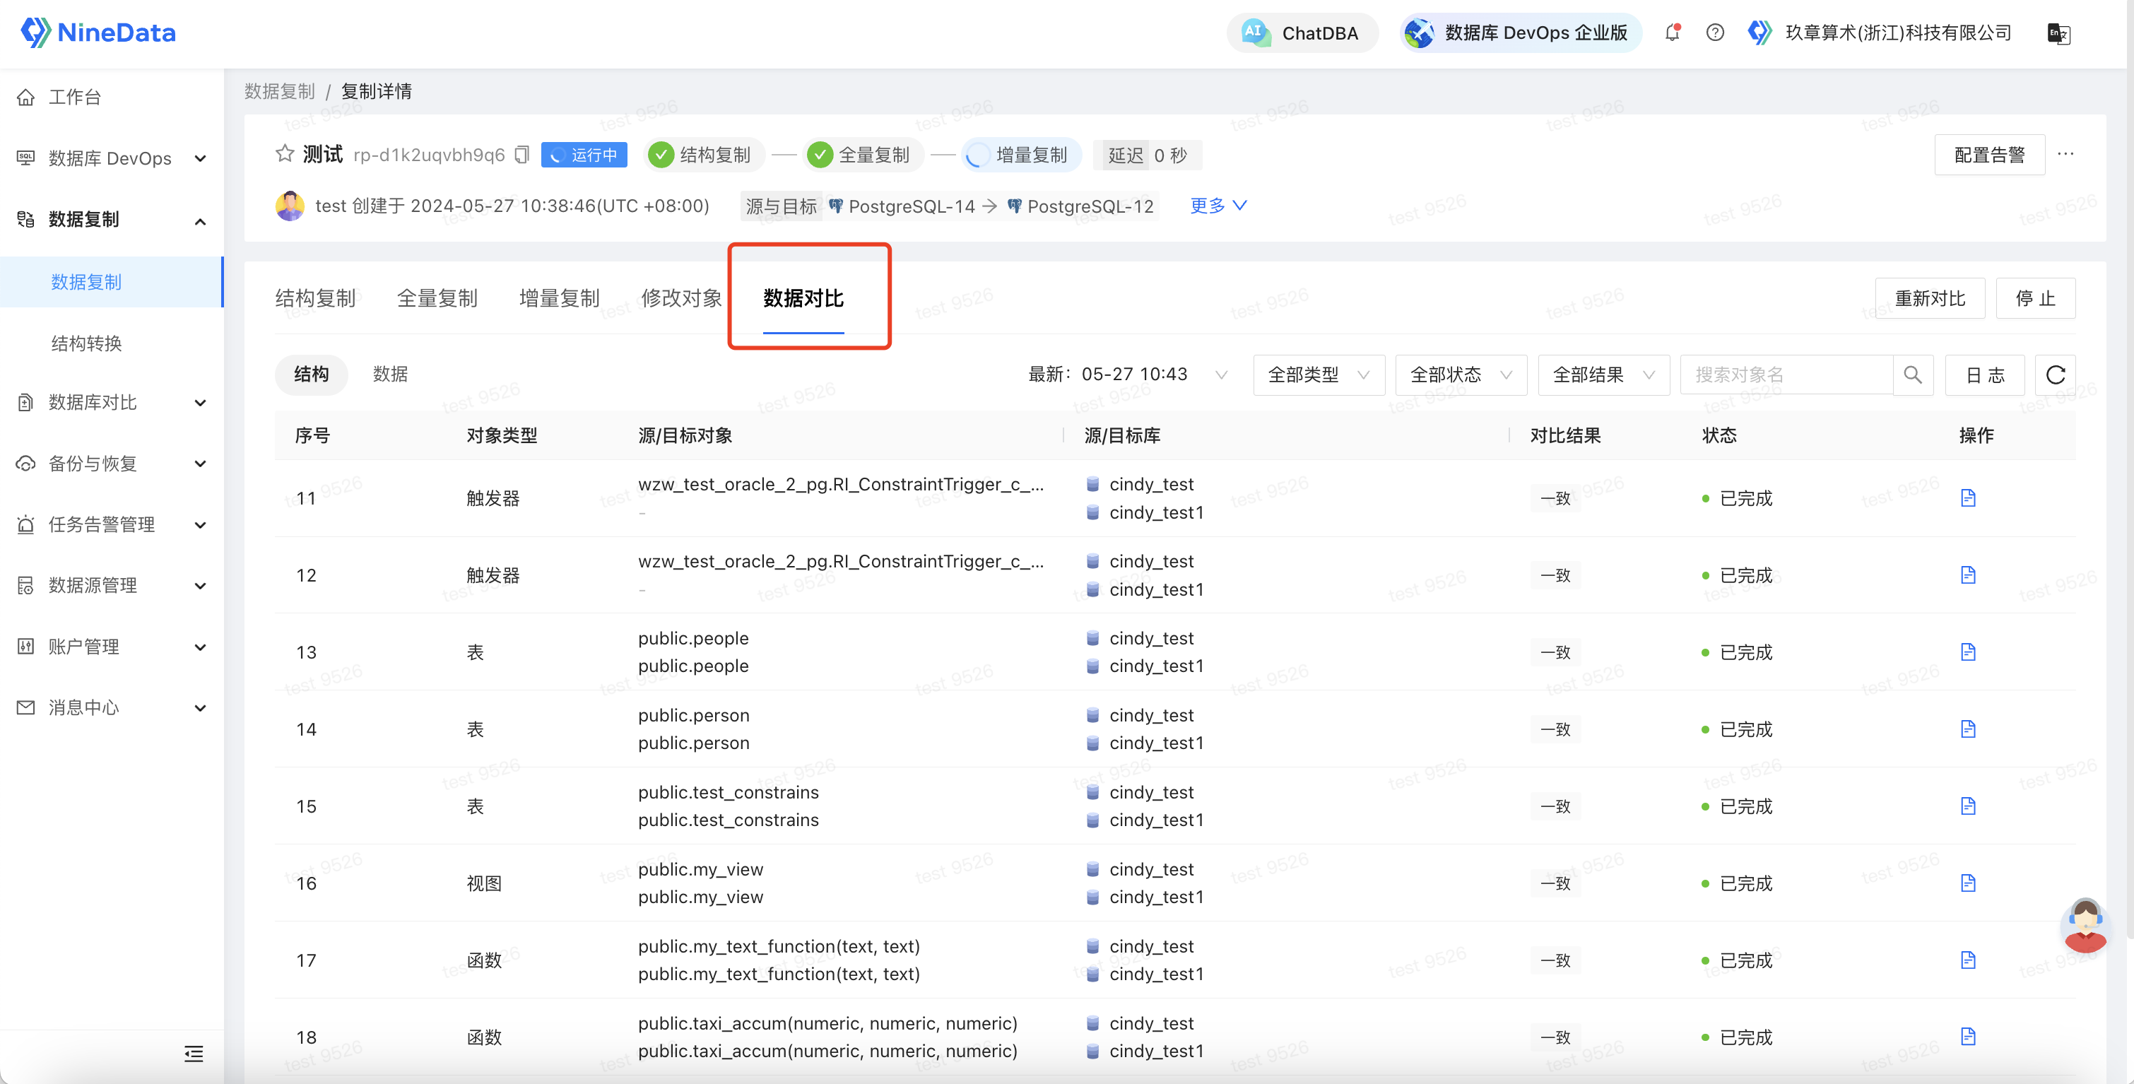Click 停止 button
The image size is (2134, 1084).
click(2034, 298)
